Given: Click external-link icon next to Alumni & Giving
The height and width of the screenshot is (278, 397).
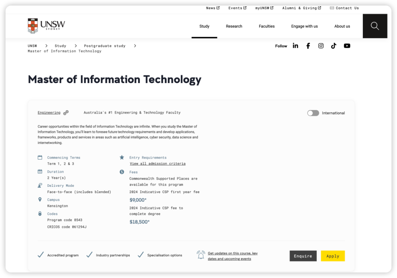Looking at the screenshot, I should pos(319,8).
